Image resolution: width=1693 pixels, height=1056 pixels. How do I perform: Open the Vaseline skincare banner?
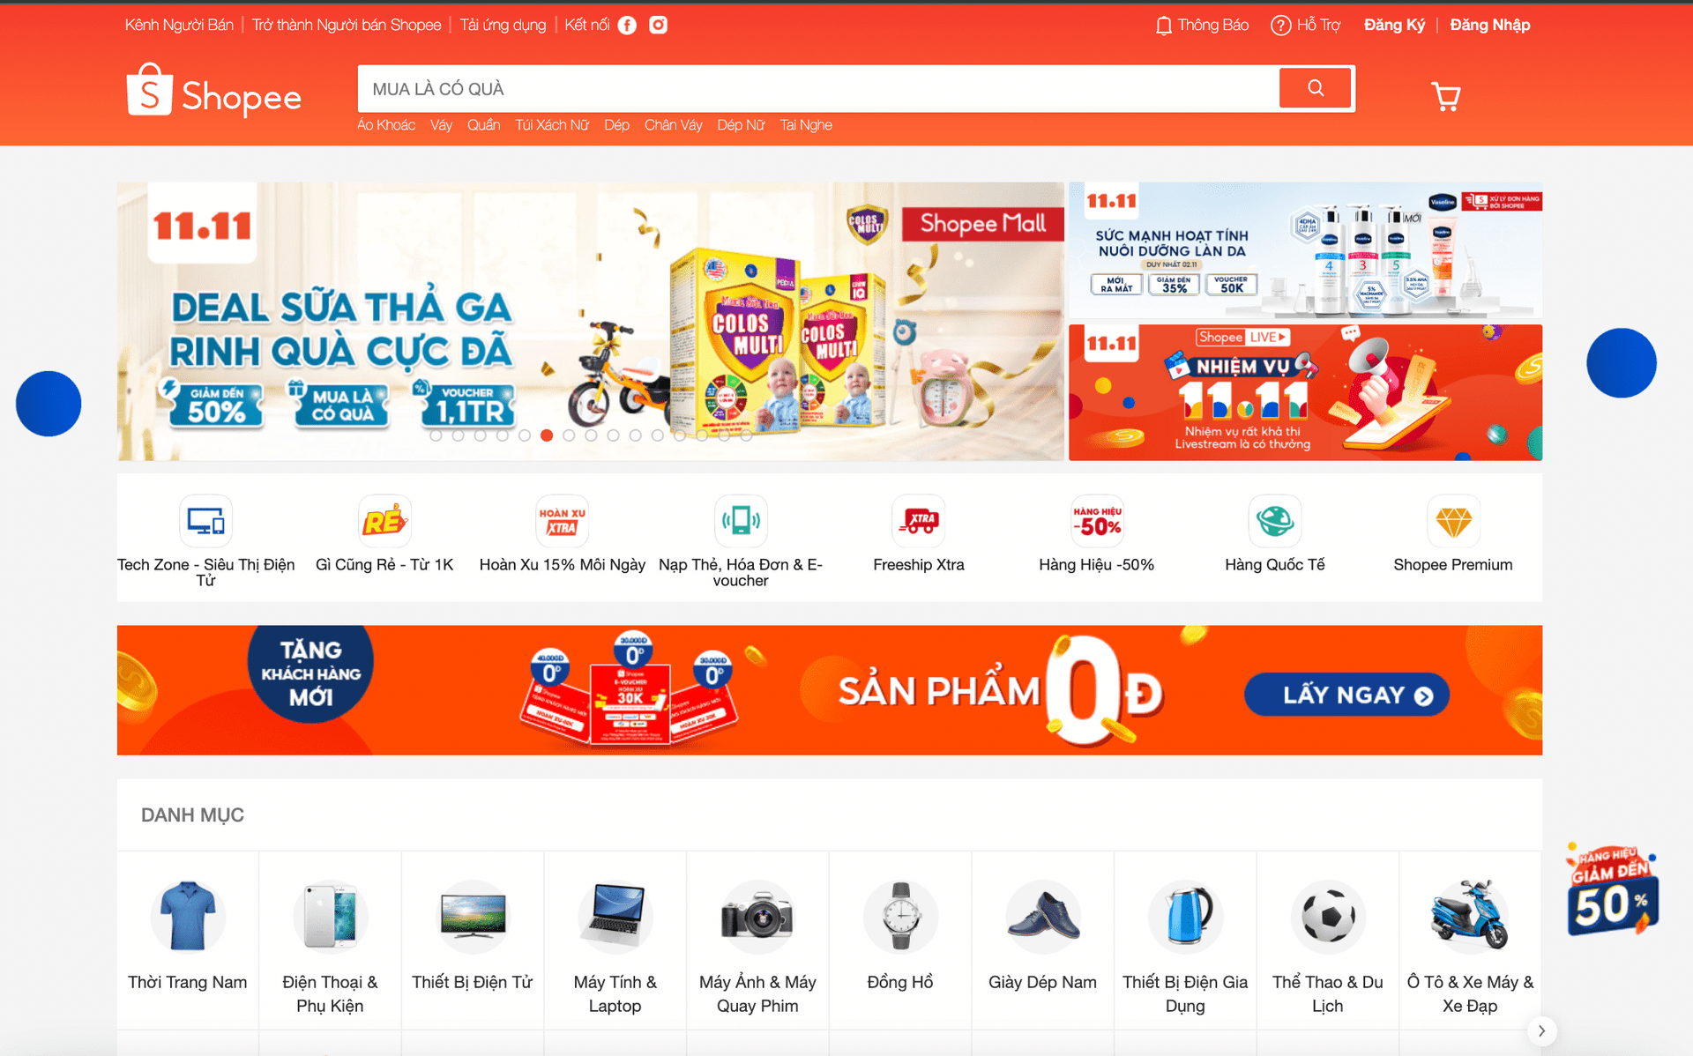click(x=1305, y=250)
